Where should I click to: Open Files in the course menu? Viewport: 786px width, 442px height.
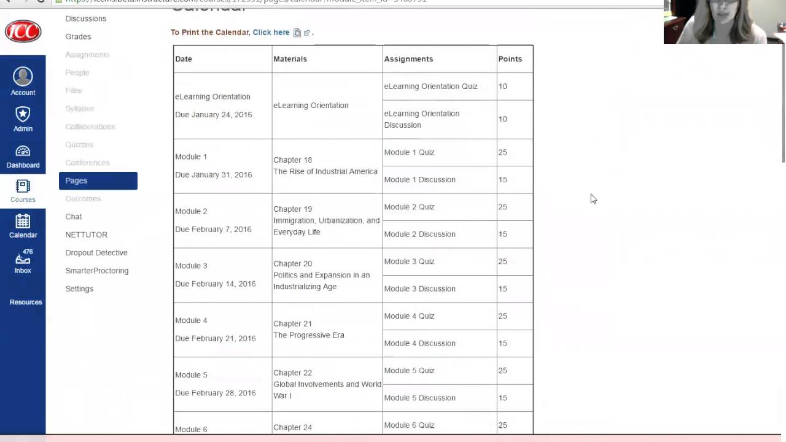point(73,90)
